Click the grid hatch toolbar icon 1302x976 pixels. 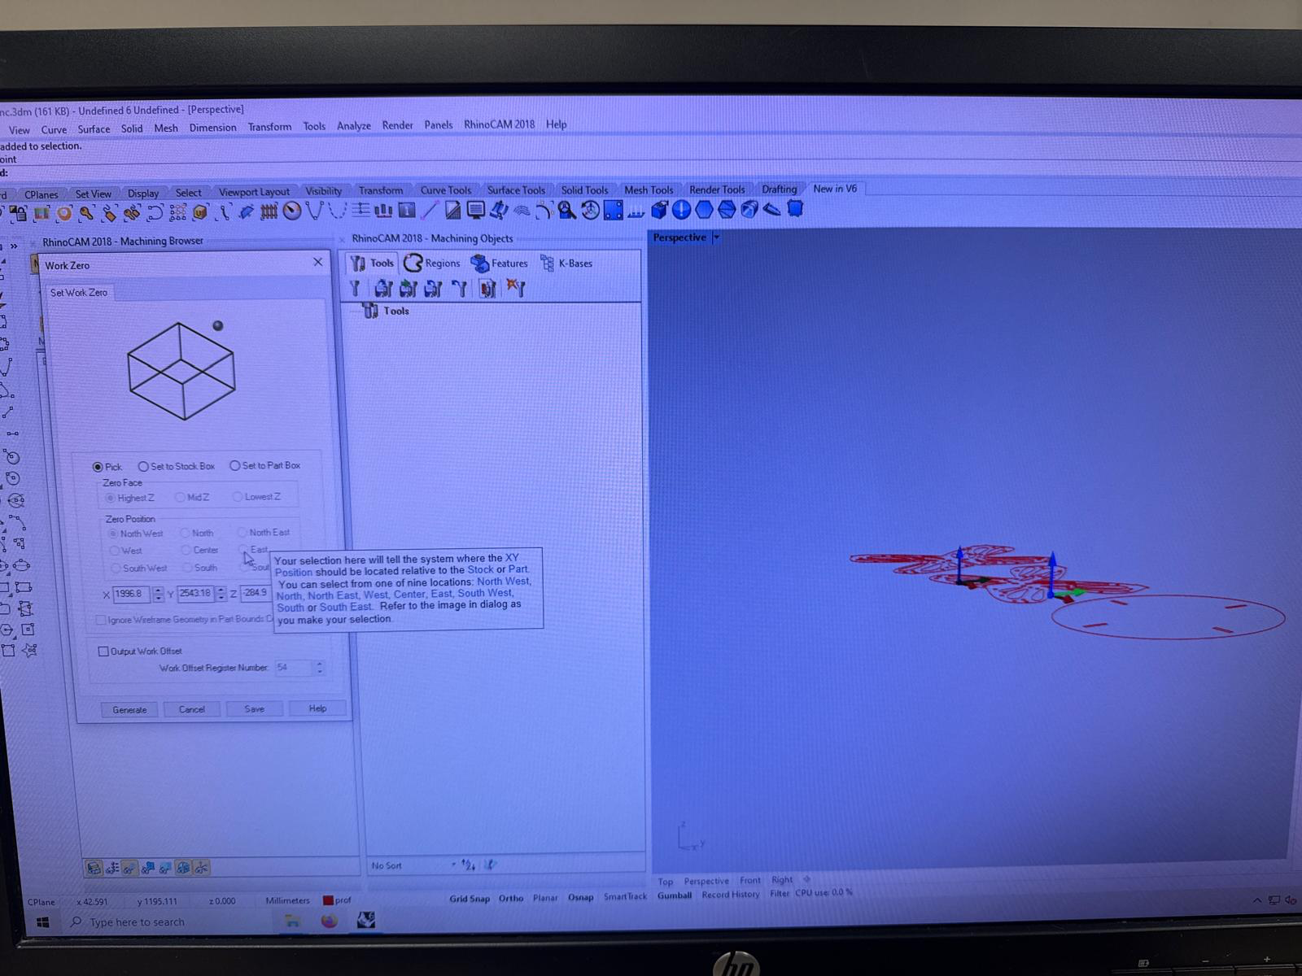point(269,211)
